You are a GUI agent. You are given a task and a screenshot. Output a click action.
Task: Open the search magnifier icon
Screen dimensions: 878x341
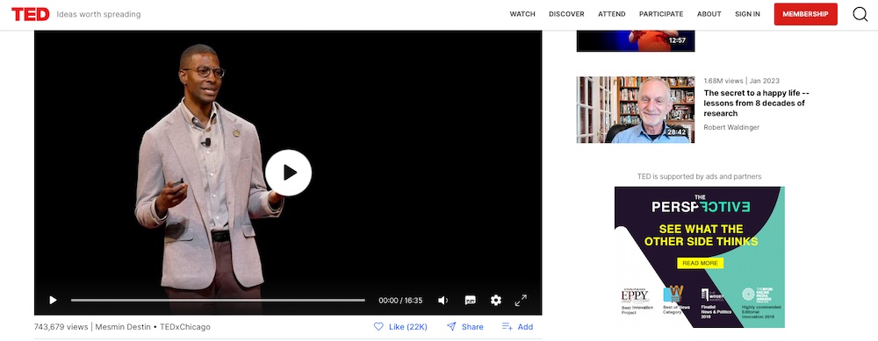tap(860, 14)
